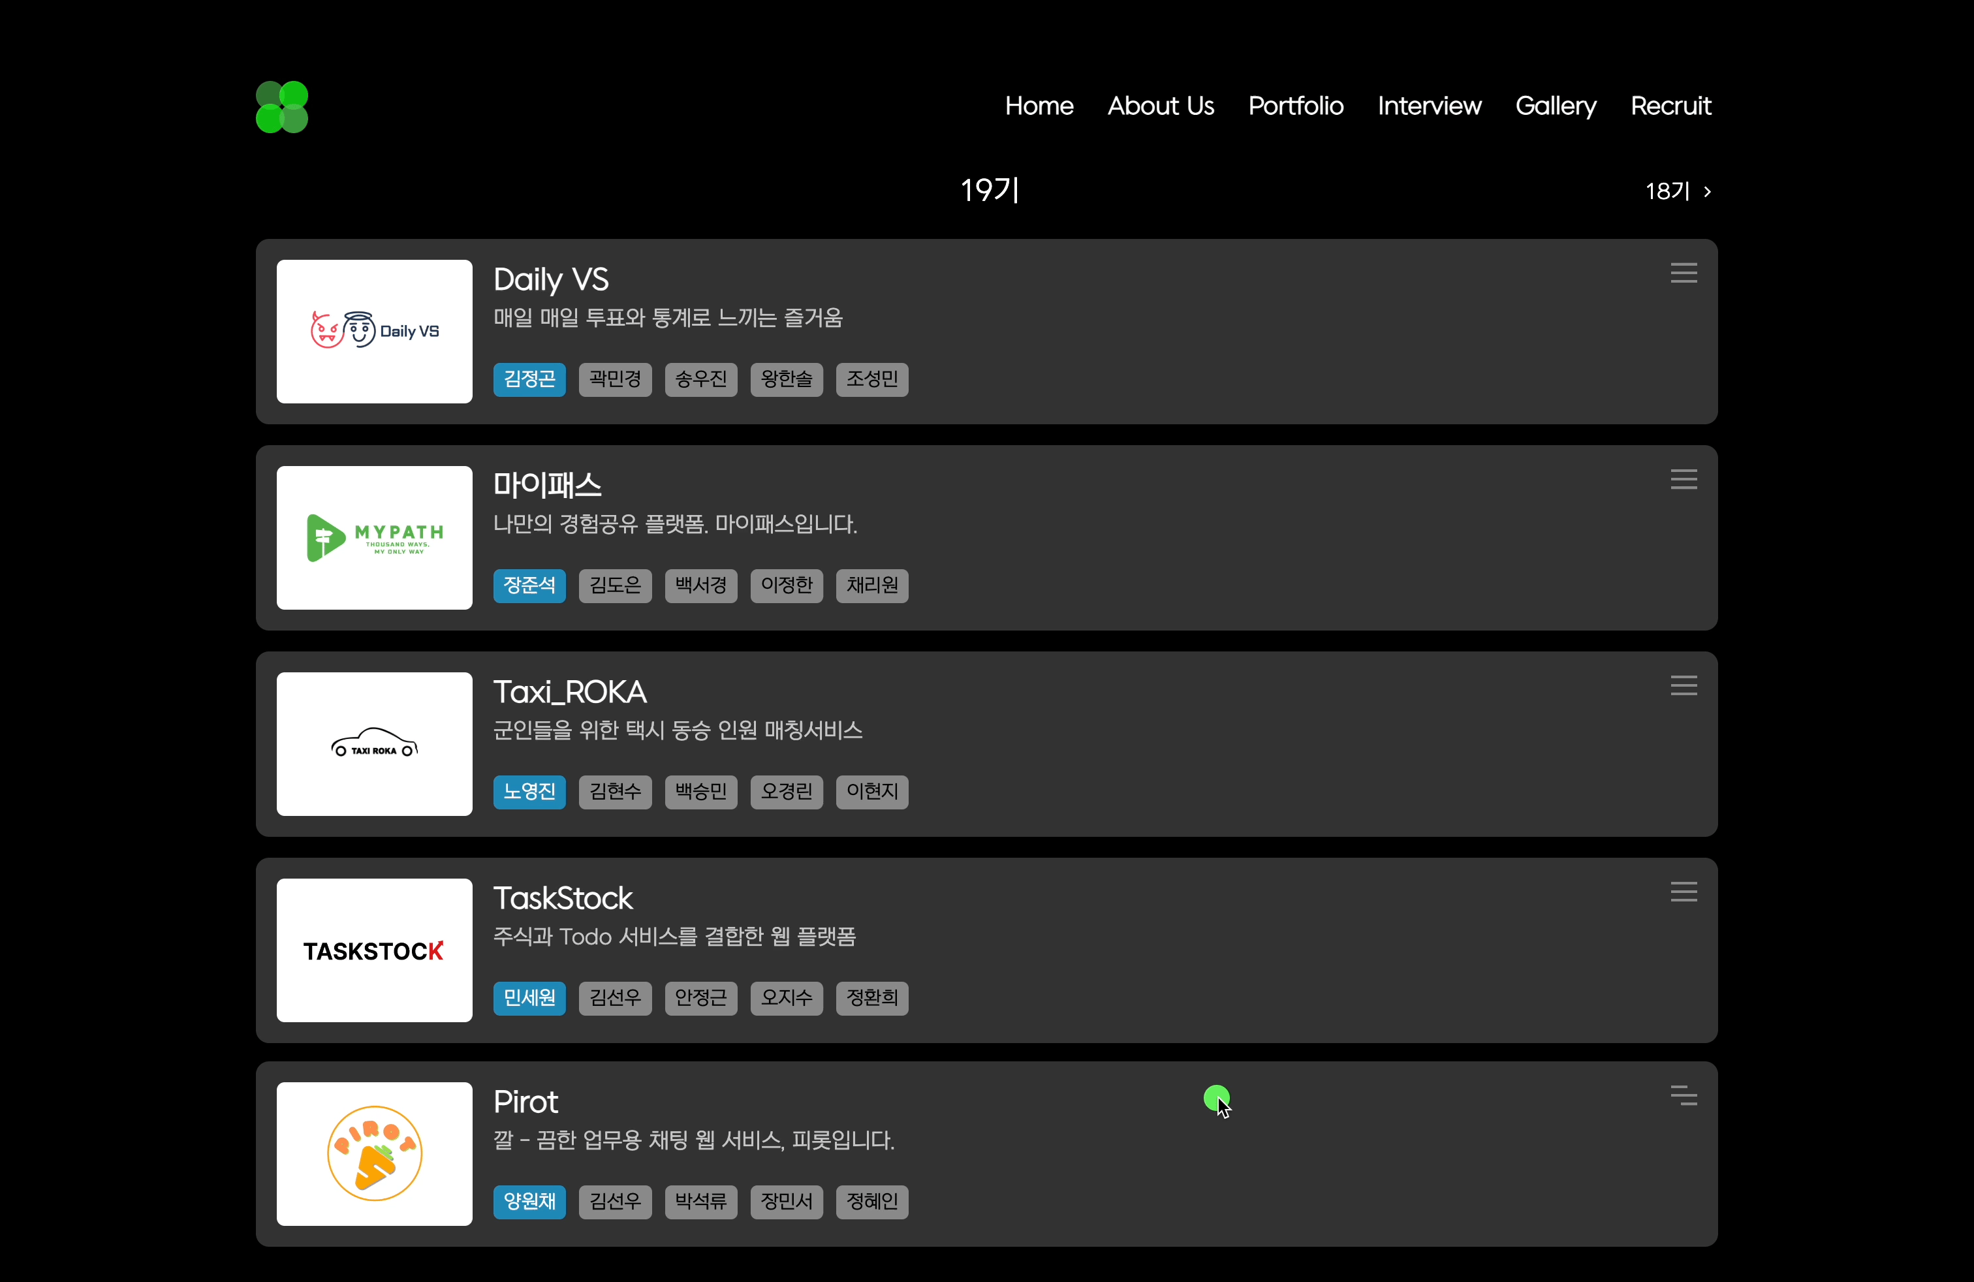Open the TaskStock project title

click(563, 899)
